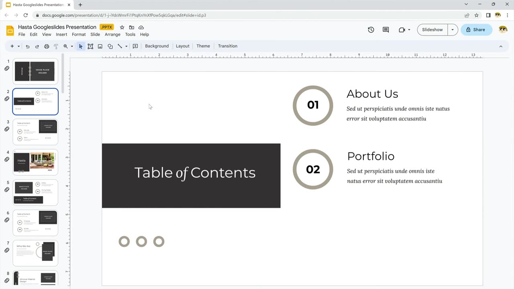Click linked-slide icon beside slide 2

click(7, 99)
